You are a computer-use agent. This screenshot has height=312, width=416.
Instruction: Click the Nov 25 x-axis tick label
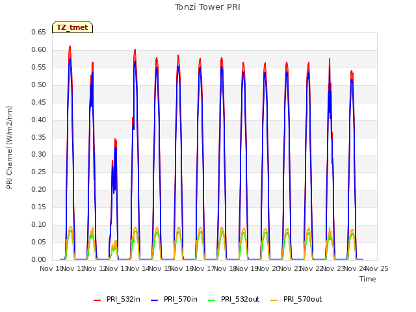377,268
